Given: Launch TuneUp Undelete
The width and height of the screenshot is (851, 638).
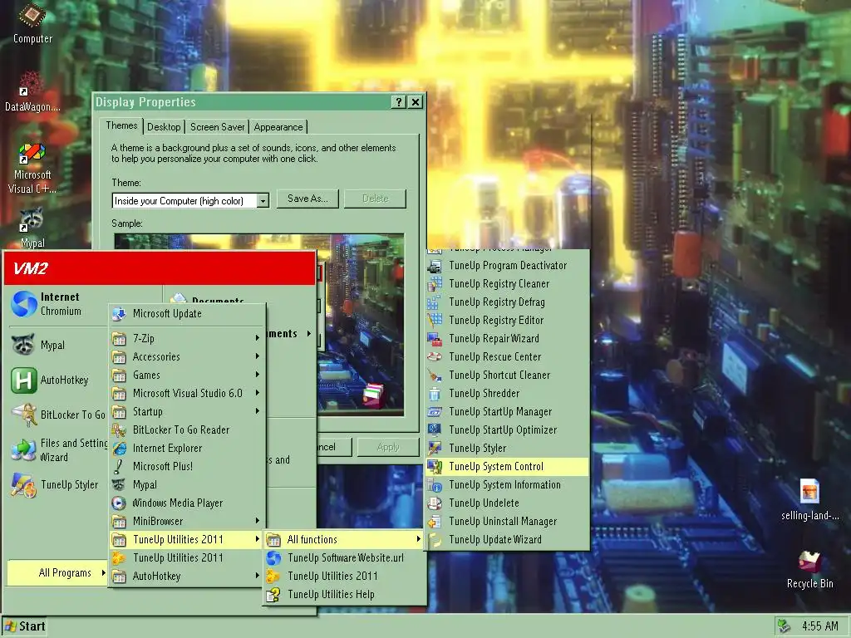Looking at the screenshot, I should [x=507, y=503].
